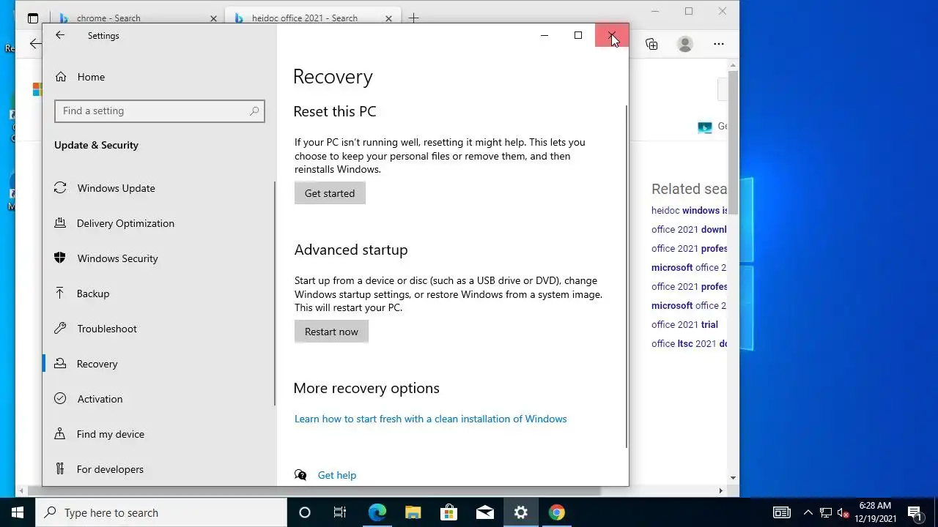Click the For developers sliders icon

click(60, 469)
